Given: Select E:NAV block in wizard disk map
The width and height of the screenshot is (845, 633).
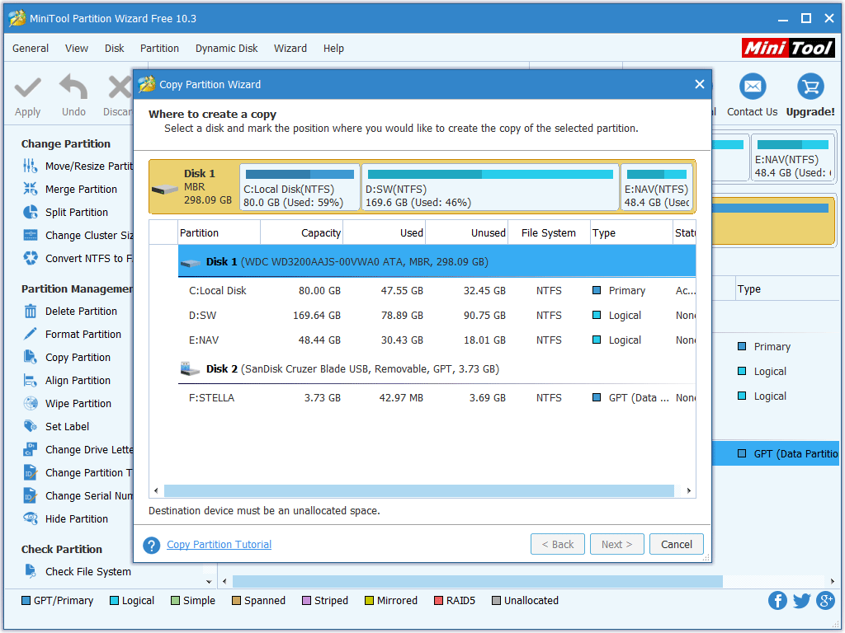Looking at the screenshot, I should pos(656,187).
